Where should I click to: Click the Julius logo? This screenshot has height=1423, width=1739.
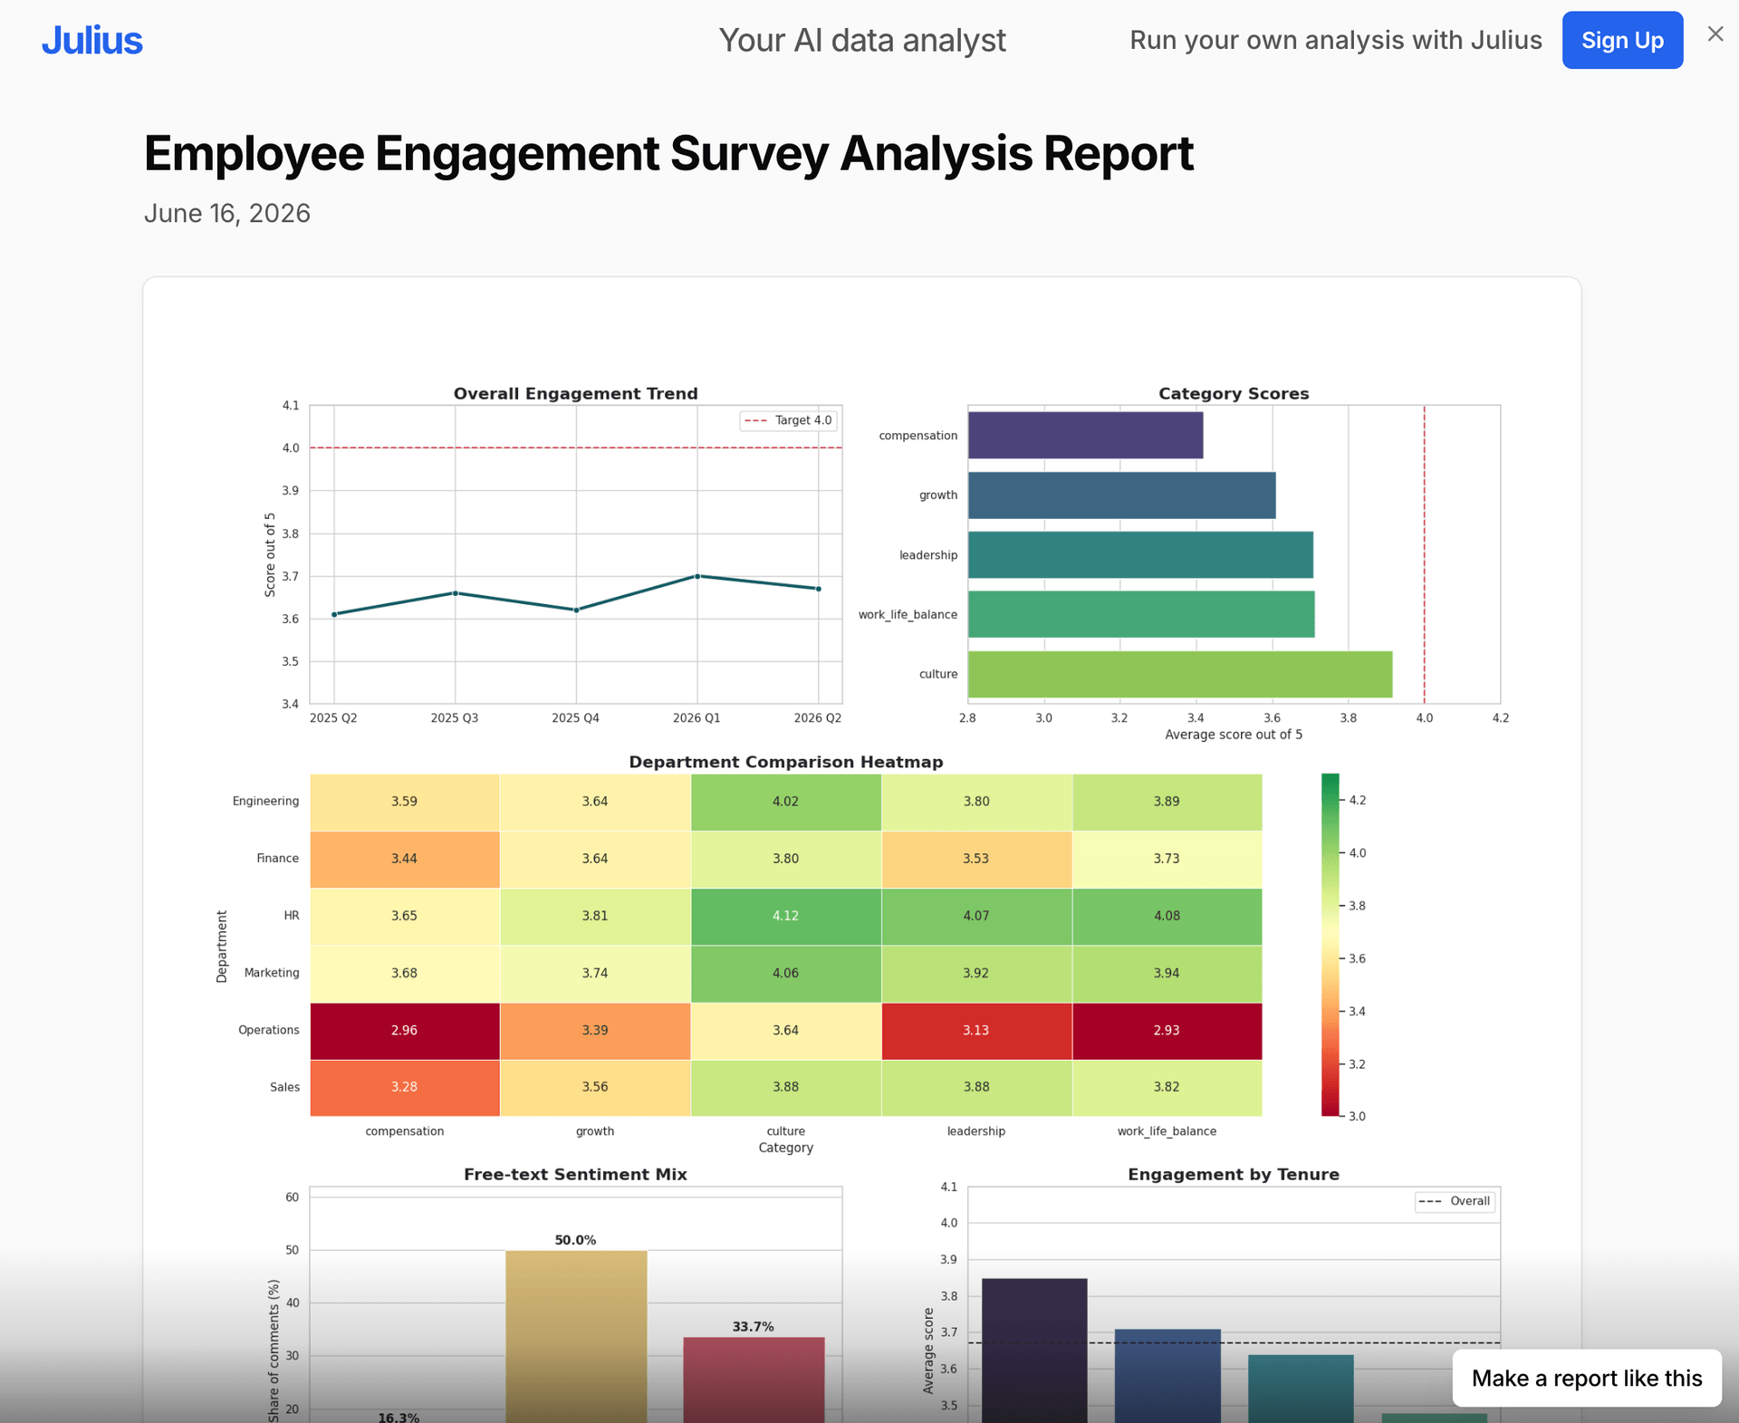[x=91, y=41]
